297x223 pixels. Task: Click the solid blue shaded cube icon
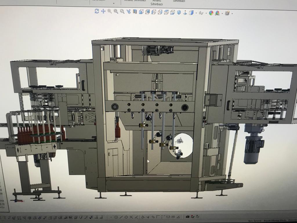tap(141, 12)
